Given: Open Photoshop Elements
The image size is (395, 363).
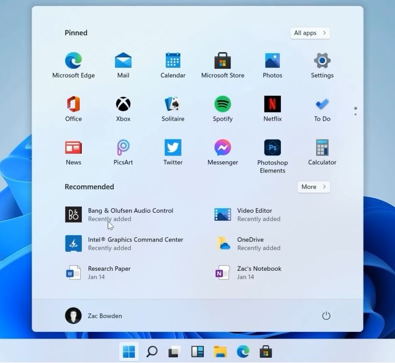Looking at the screenshot, I should [272, 156].
